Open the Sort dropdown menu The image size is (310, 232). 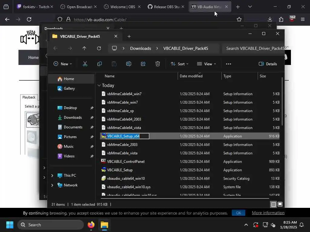(x=180, y=64)
